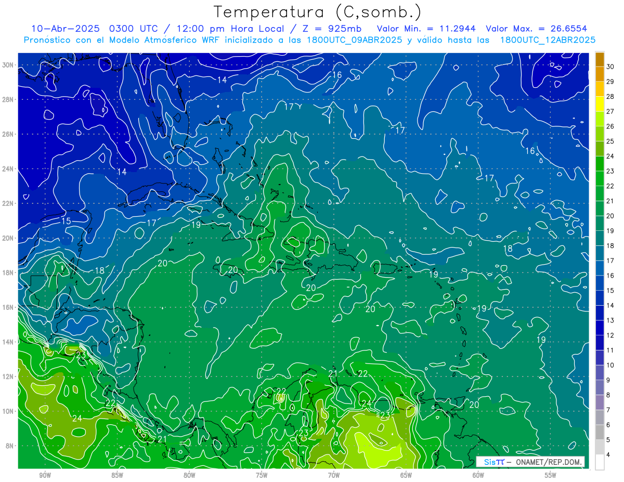Click the colorbar value "29"
This screenshot has width=624, height=482.
coord(610,81)
